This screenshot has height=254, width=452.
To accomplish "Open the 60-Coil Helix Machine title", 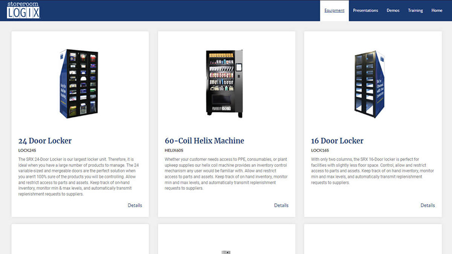I will click(x=204, y=141).
